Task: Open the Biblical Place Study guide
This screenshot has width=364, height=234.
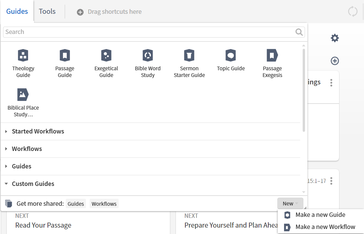Action: 23,101
